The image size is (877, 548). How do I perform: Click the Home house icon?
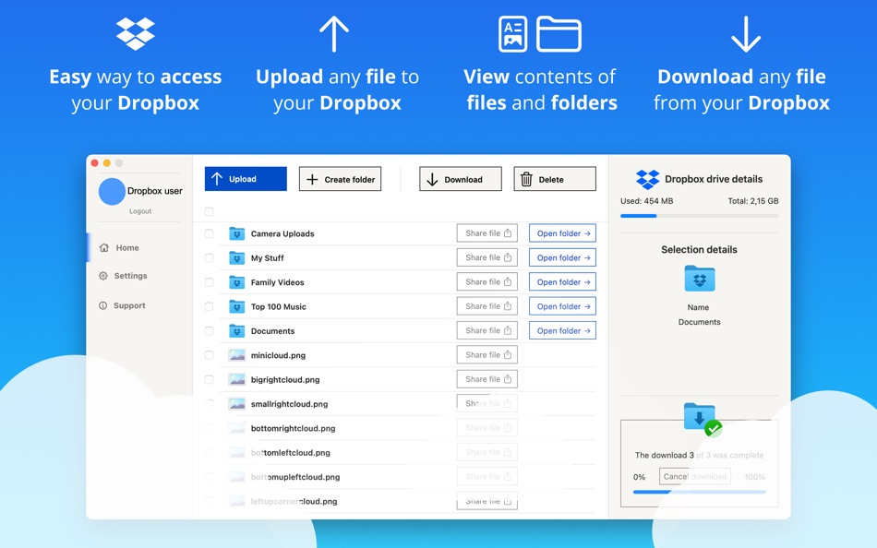tap(104, 248)
